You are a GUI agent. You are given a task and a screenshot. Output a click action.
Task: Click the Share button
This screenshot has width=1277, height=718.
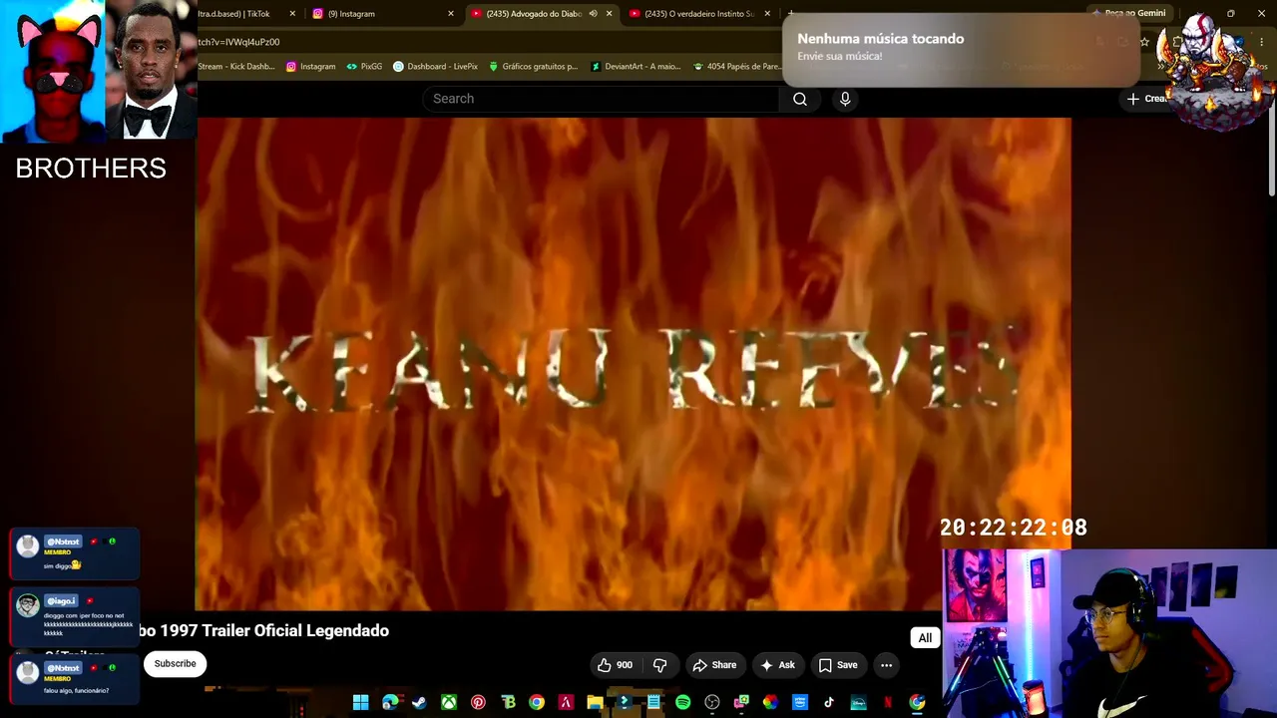click(714, 665)
